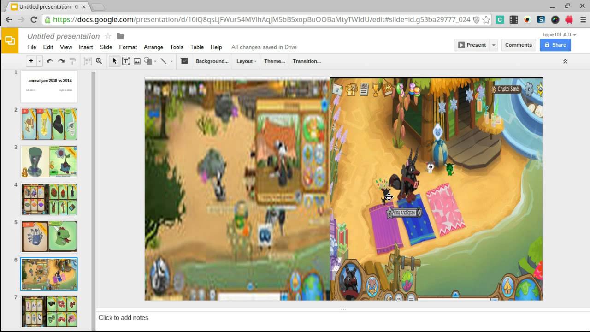This screenshot has width=590, height=332.
Task: Open the Theme... picker
Action: point(275,61)
